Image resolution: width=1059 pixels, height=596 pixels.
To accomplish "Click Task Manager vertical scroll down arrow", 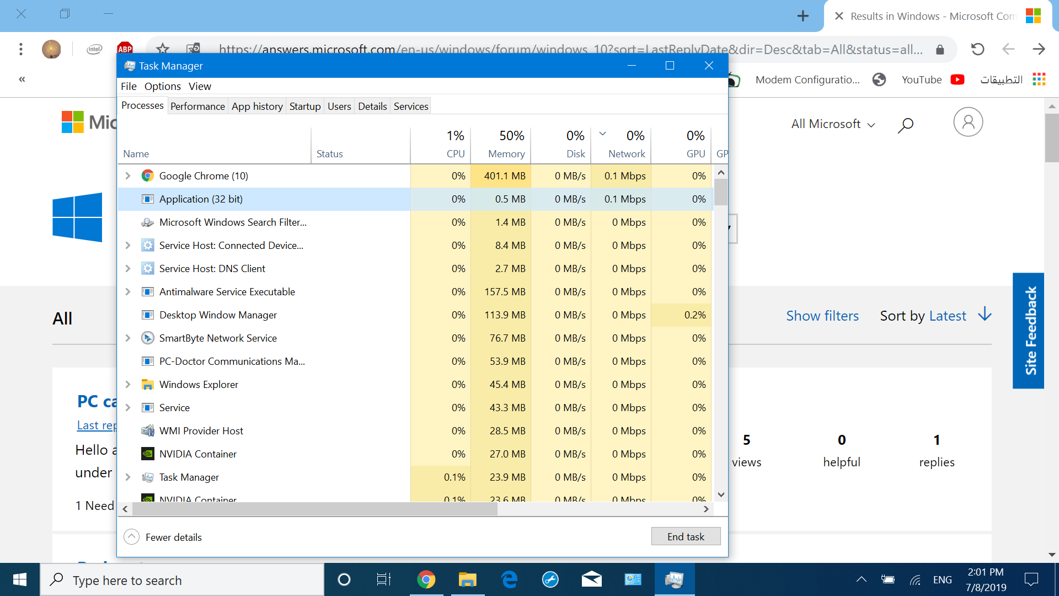I will (721, 494).
